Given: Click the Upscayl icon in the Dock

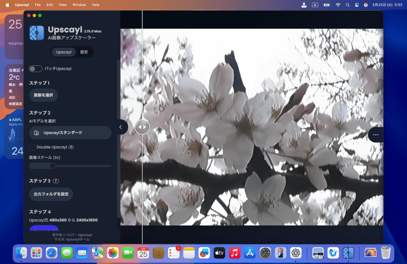Looking at the screenshot, I should (x=348, y=253).
